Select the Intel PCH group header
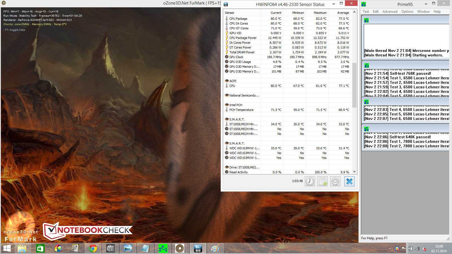 point(288,105)
